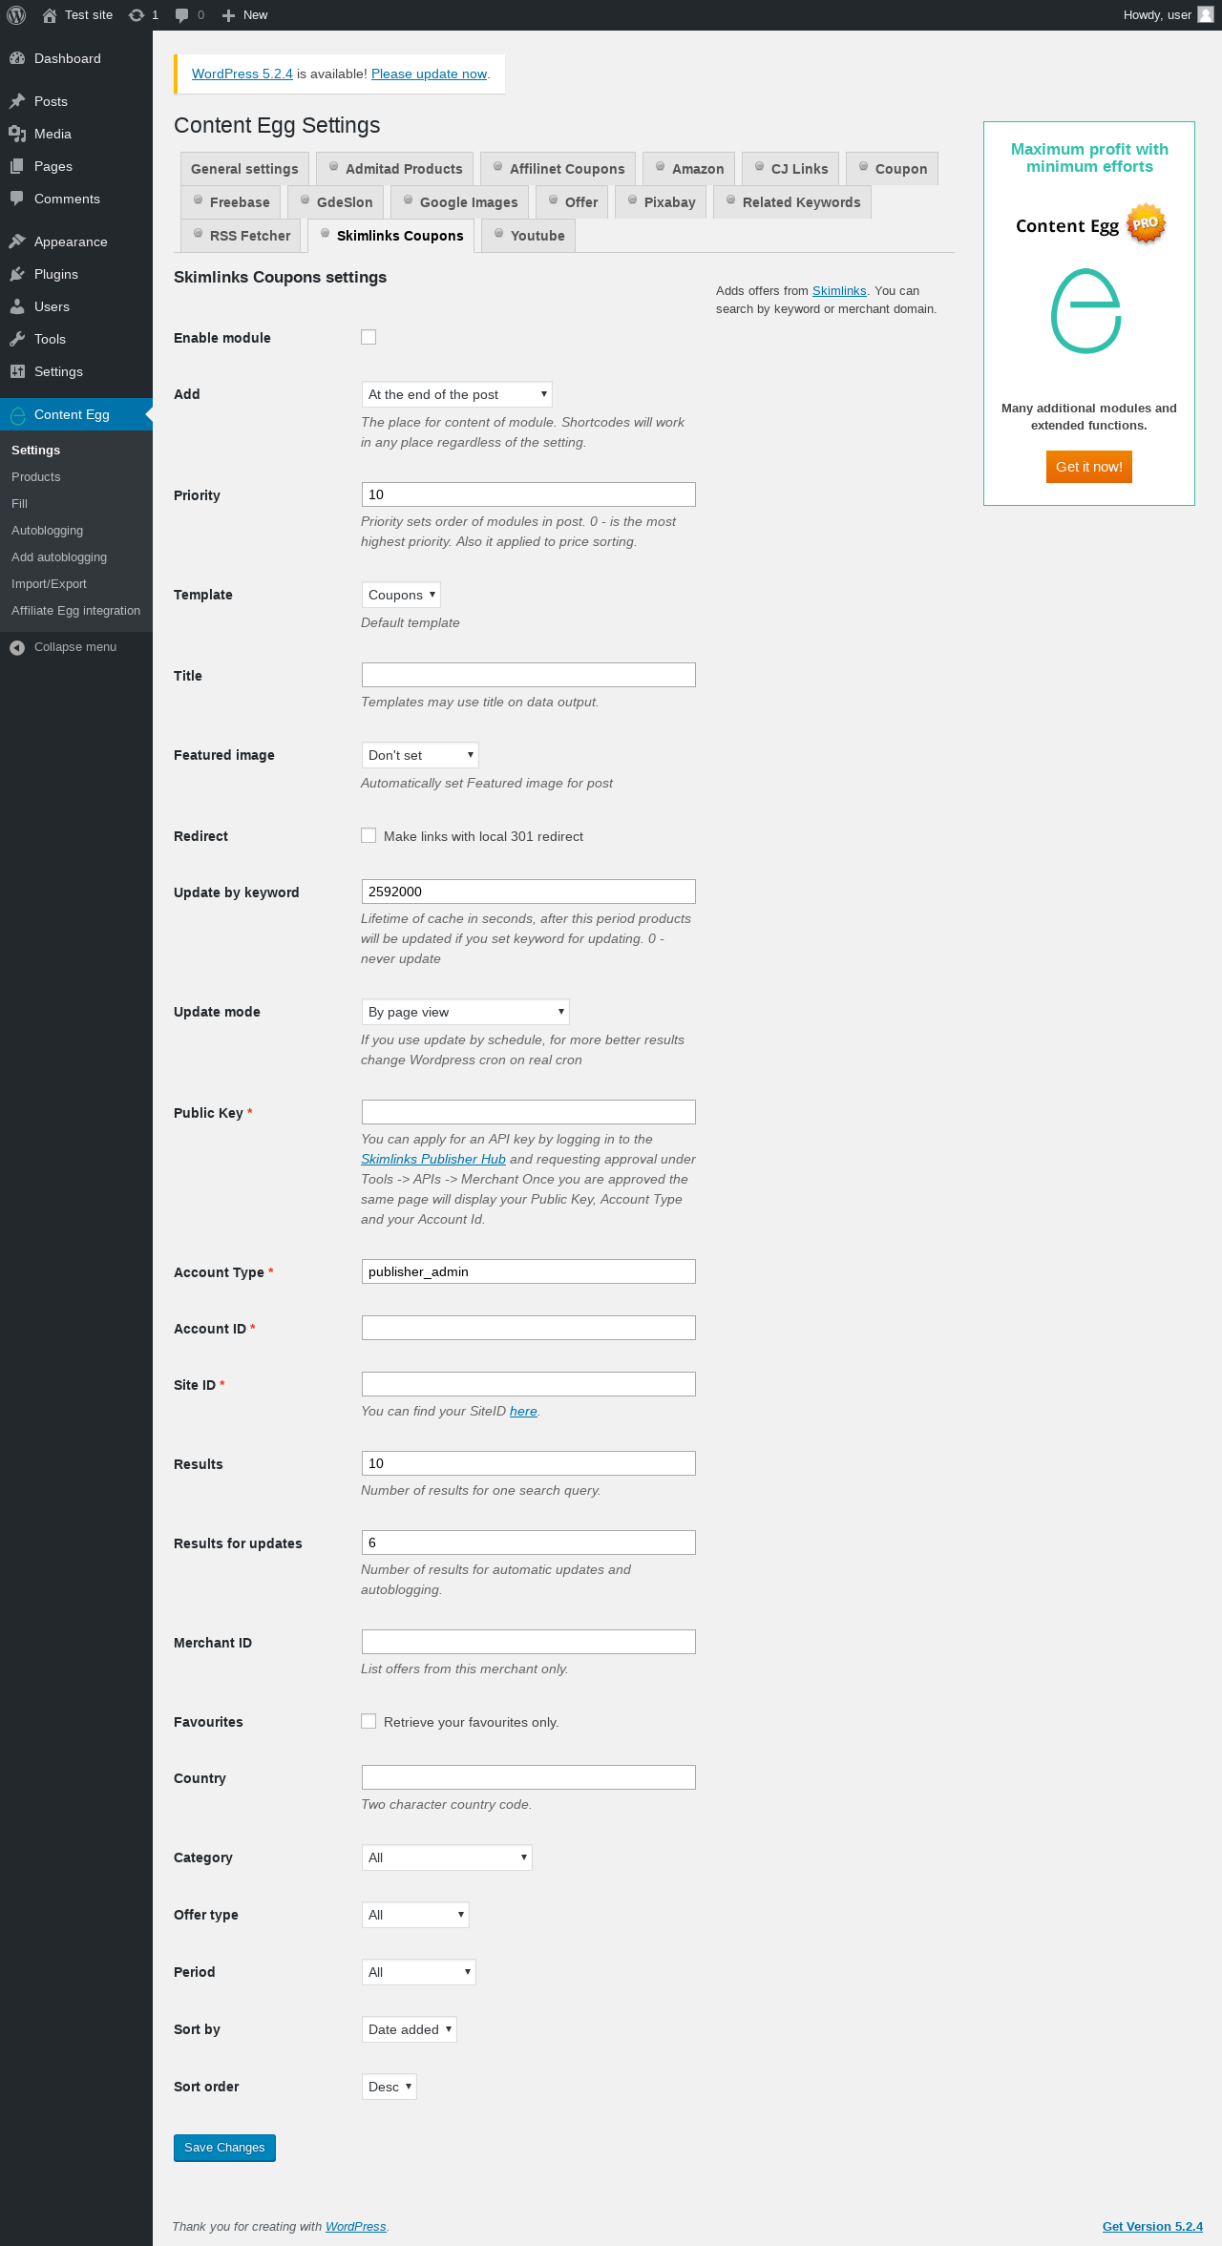Open the Sort by dropdown

(409, 2029)
